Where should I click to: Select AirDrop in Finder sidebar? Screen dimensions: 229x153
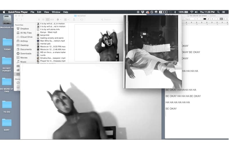26,41
